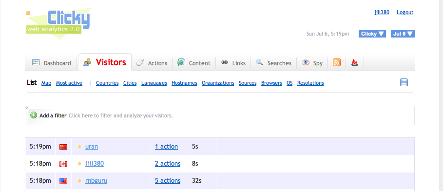This screenshot has width=443, height=191.
Task: Open the Spy tab
Action: 312,63
